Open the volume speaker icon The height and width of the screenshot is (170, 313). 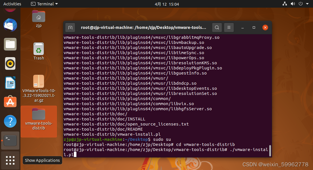pos(293,4)
